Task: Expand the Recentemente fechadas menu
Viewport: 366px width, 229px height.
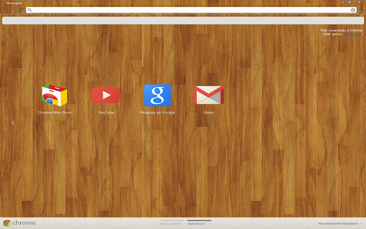Action: point(340,224)
